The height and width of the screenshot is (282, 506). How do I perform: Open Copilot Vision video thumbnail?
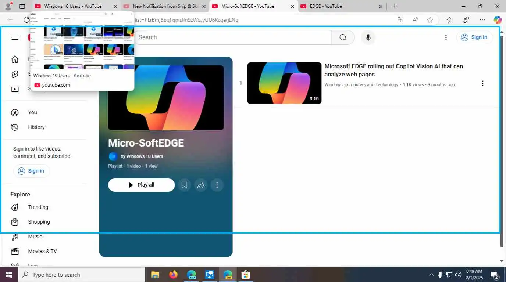coord(284,83)
